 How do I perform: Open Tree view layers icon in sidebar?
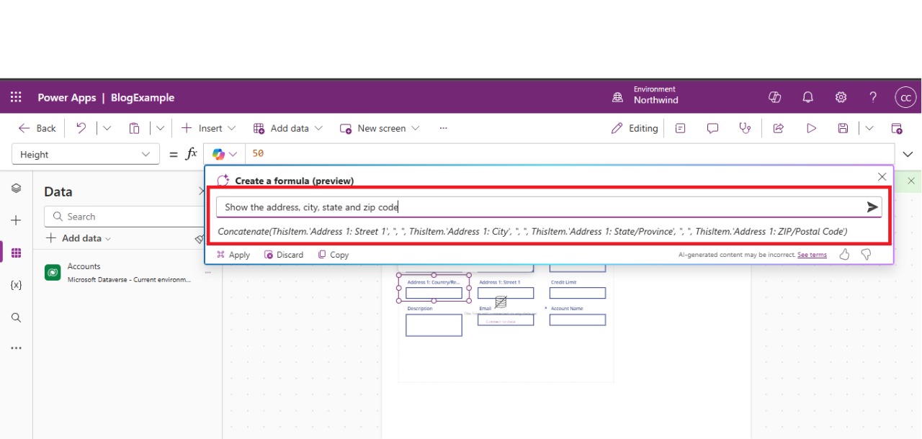point(16,189)
